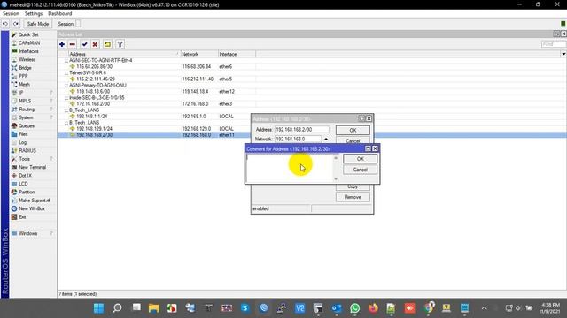The image size is (567, 318).
Task: Click the Find search box
Action: tap(553, 44)
